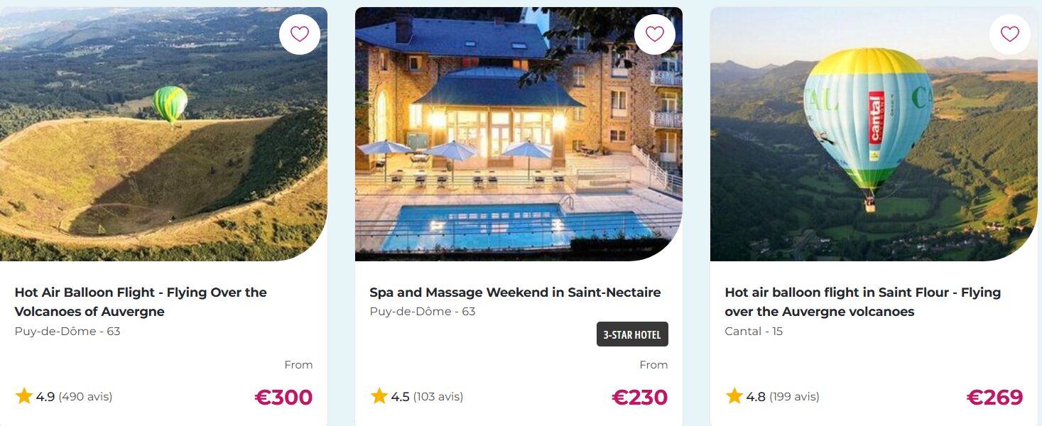View the 490 avis reviews

coord(85,397)
